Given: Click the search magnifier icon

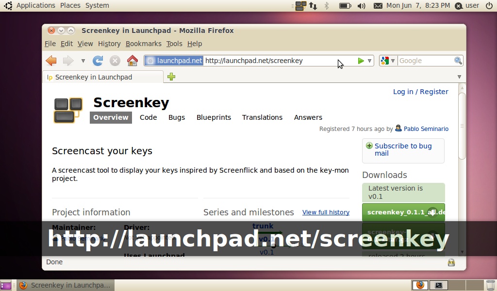Looking at the screenshot, I should point(458,61).
